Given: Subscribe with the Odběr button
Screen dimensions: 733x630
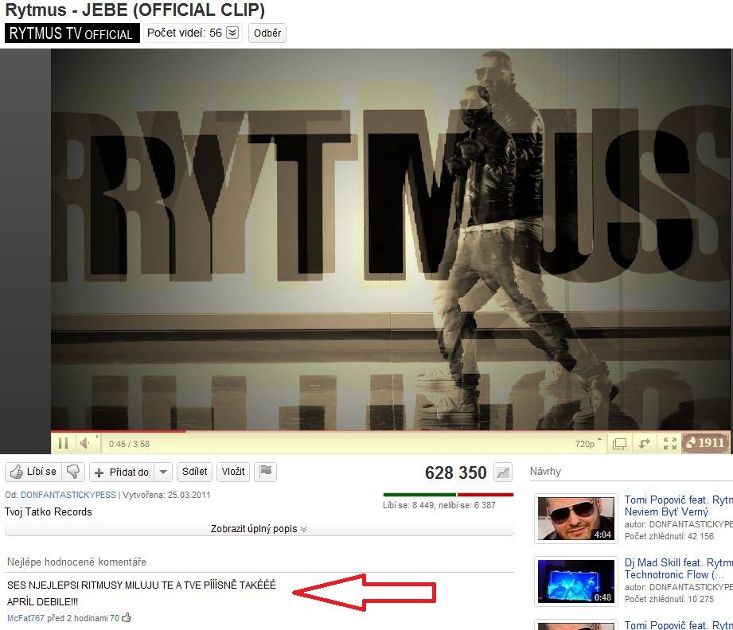Looking at the screenshot, I should click(x=267, y=33).
